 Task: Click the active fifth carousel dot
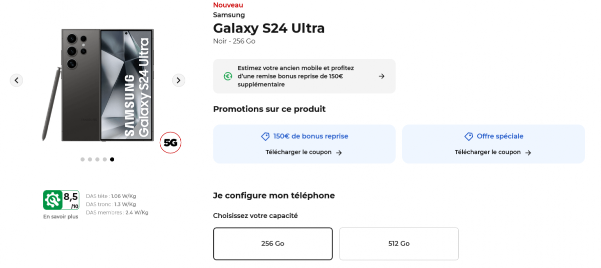[x=112, y=159]
